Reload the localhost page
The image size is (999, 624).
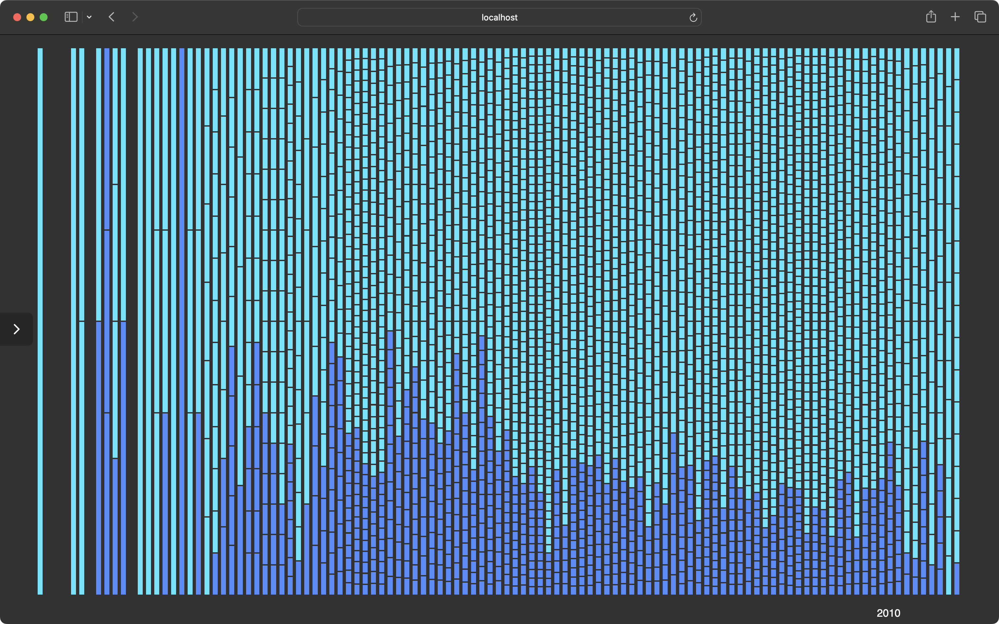point(693,17)
